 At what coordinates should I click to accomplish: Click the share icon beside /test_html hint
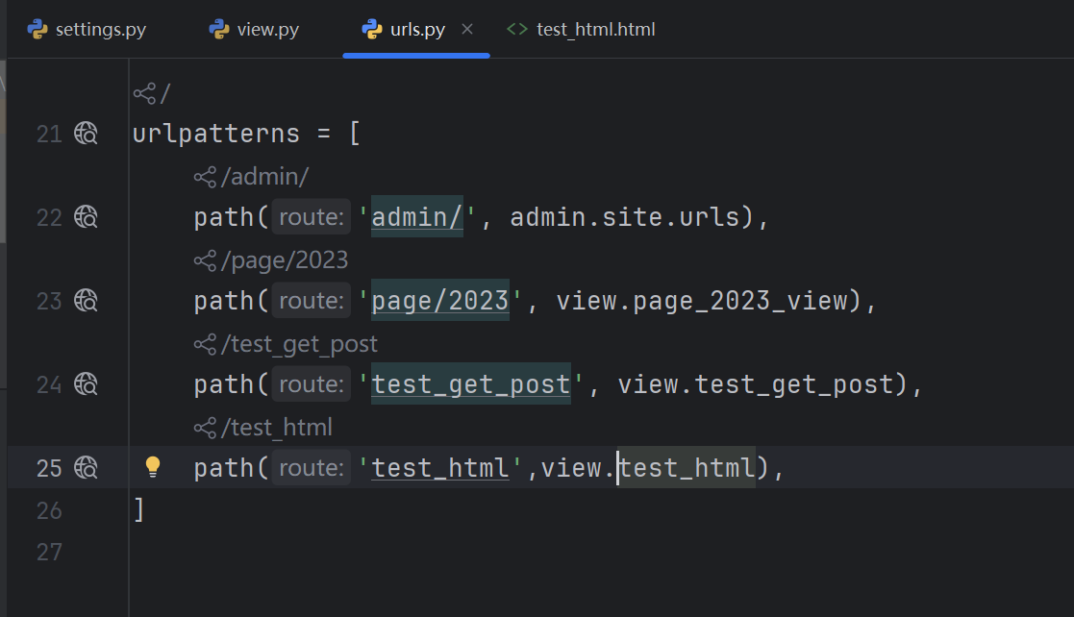point(205,427)
